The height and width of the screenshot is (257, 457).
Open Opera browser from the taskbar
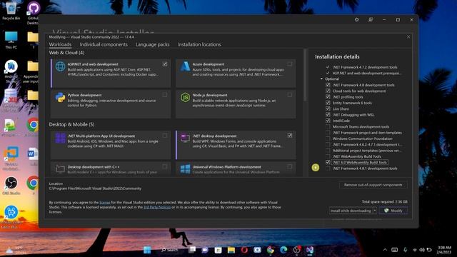244,250
